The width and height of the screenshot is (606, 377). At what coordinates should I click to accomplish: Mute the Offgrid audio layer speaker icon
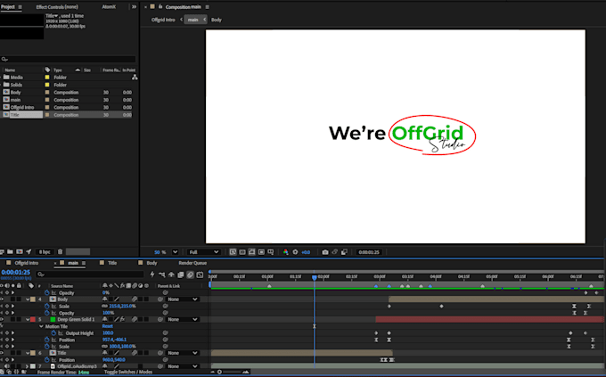point(7,366)
